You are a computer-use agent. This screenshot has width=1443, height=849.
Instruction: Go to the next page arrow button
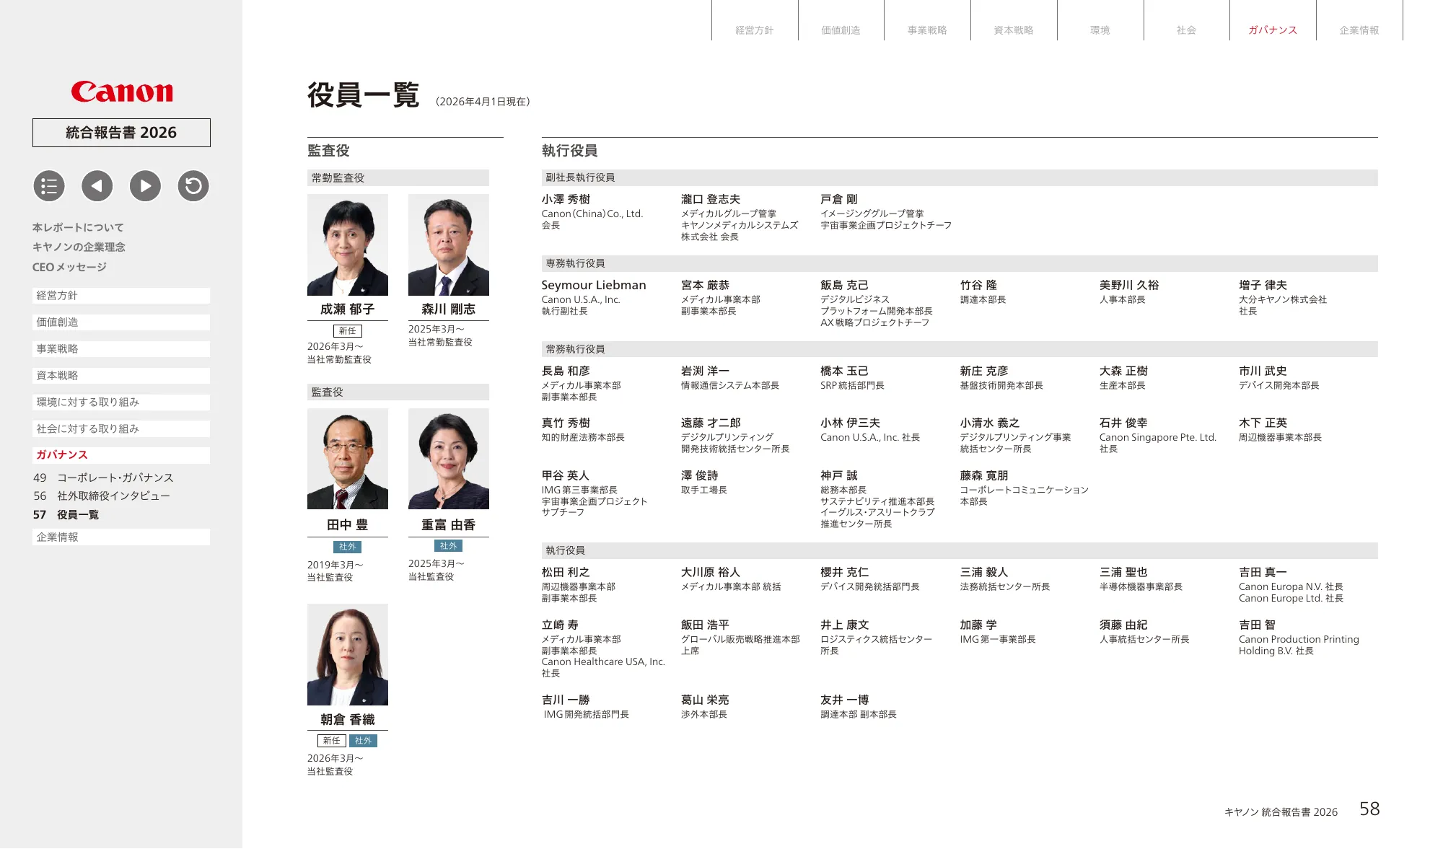145,186
